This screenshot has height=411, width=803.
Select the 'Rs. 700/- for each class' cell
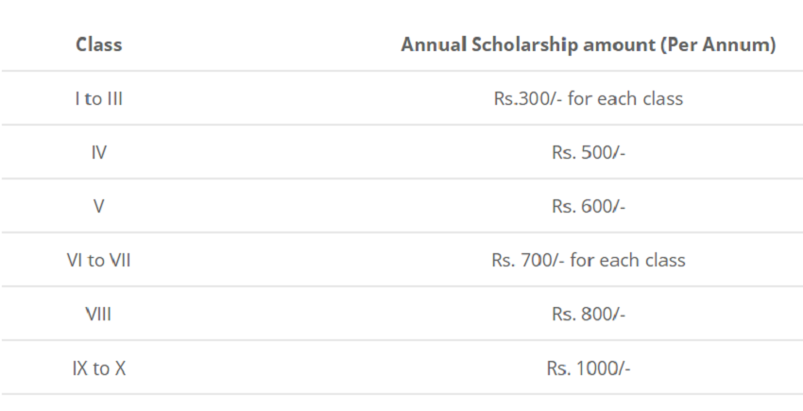588,260
